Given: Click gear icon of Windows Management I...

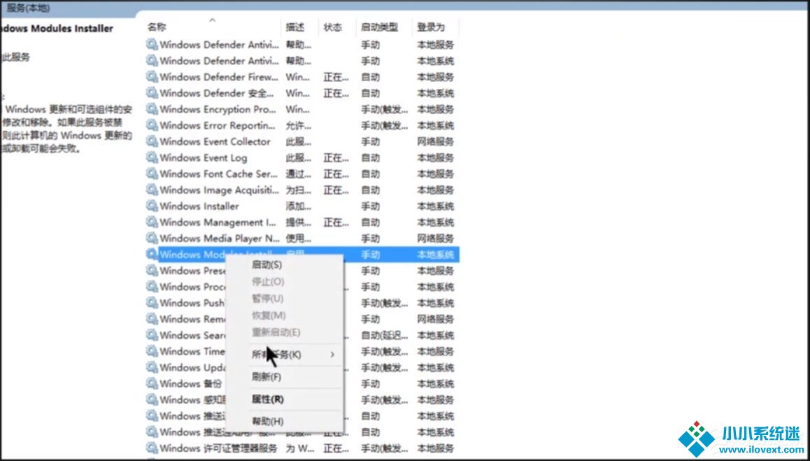Looking at the screenshot, I should tap(152, 222).
